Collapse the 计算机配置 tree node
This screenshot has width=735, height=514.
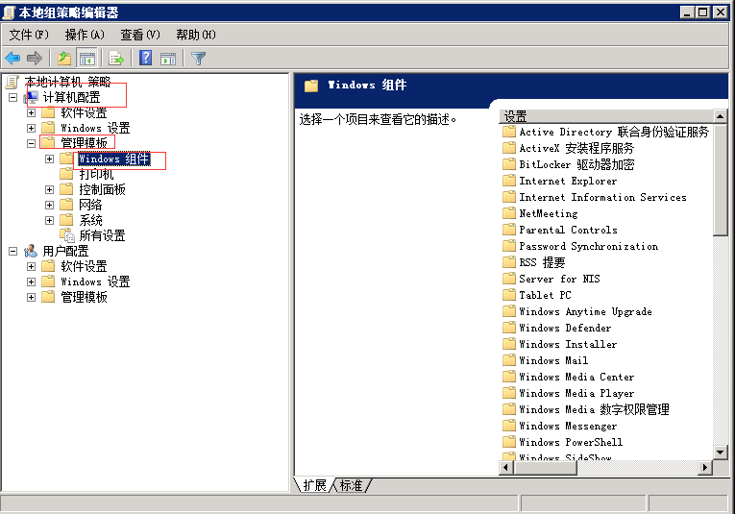[x=13, y=97]
